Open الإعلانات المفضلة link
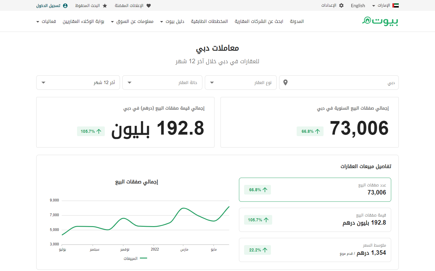This screenshot has height=271, width=435. (x=133, y=5)
